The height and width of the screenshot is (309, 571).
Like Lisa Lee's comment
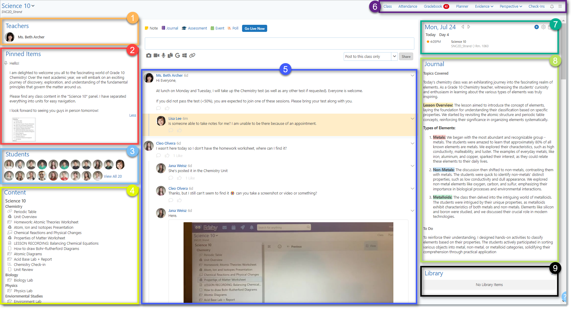179,130
